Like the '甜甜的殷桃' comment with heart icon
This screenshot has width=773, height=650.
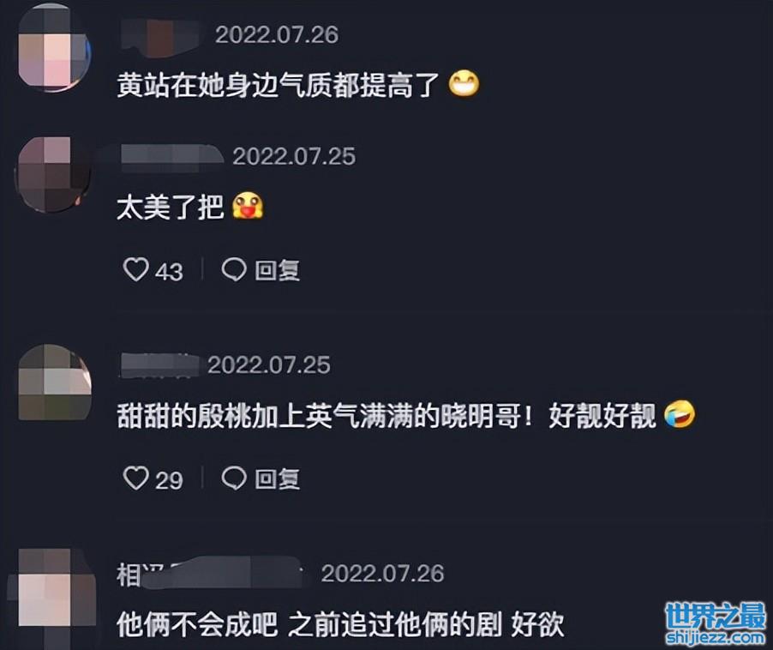(x=135, y=478)
